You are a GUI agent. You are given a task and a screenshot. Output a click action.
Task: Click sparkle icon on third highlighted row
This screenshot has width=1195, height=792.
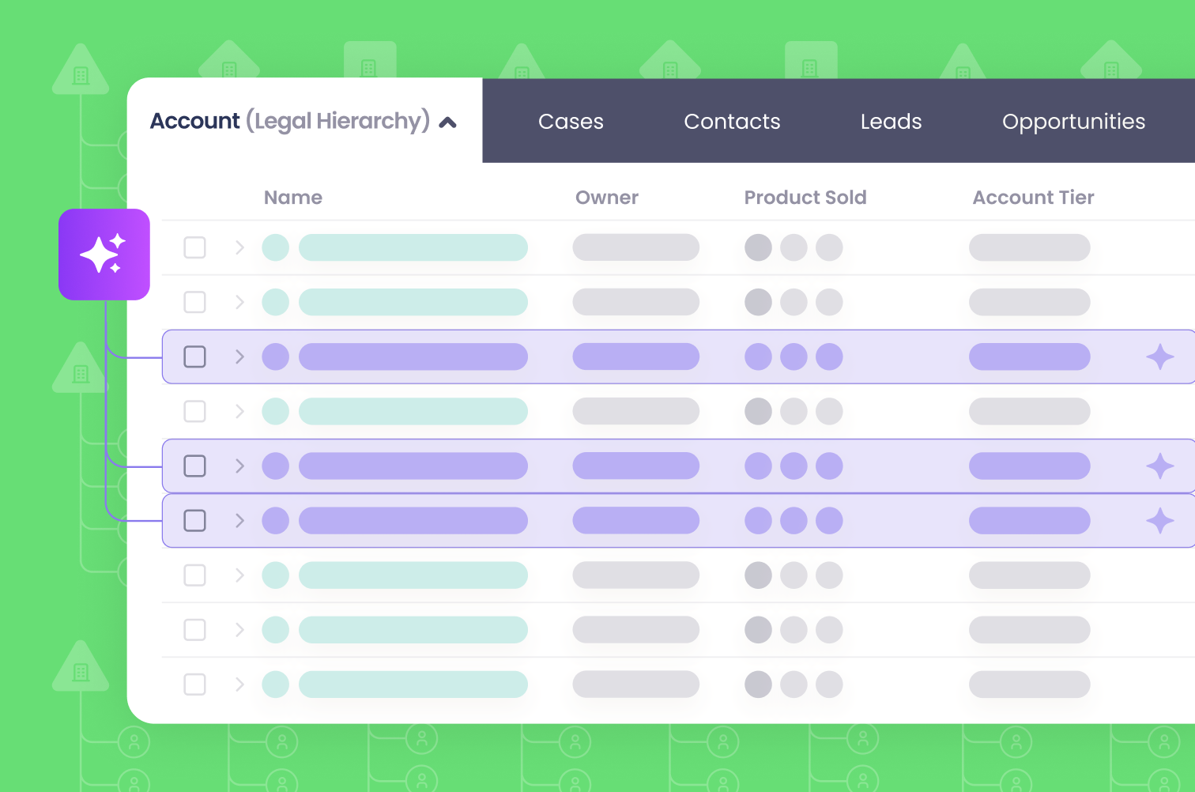coord(1159,521)
